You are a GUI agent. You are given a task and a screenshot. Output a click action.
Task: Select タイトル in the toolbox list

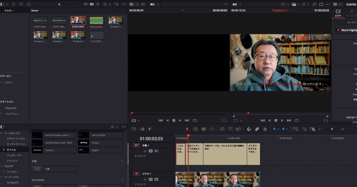(11, 149)
